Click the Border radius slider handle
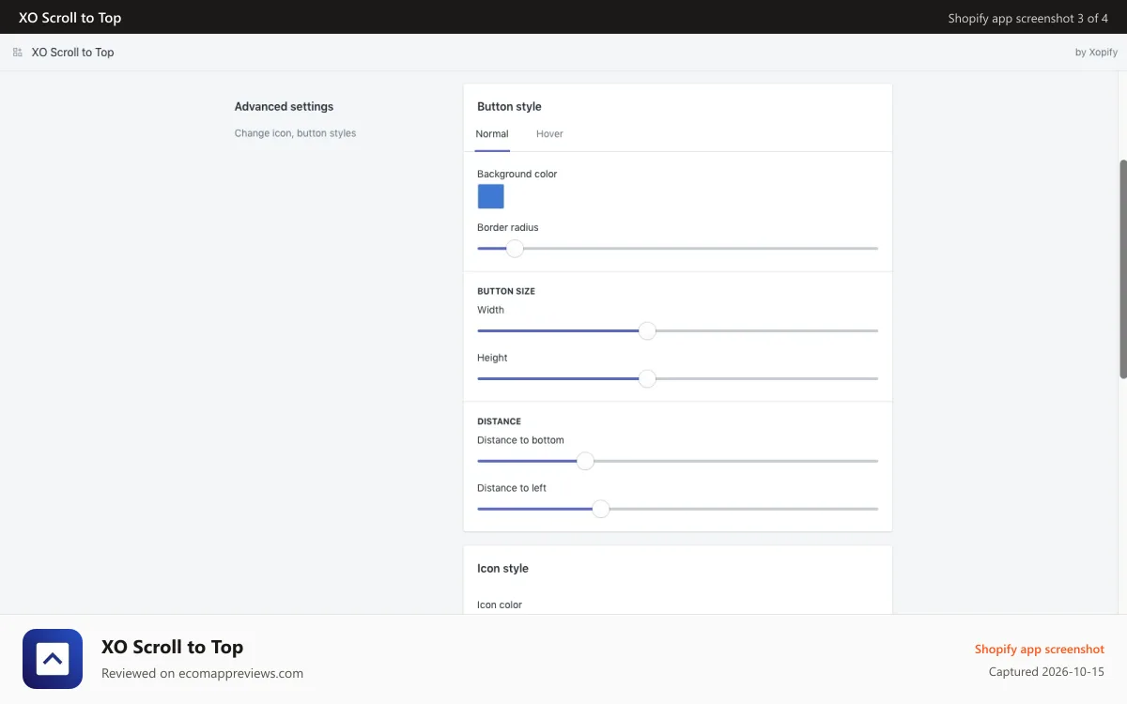 515,249
